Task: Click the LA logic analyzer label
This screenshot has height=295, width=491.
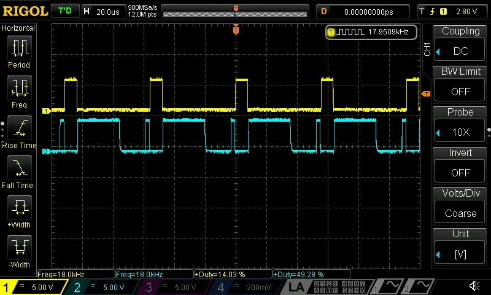Action: point(296,287)
